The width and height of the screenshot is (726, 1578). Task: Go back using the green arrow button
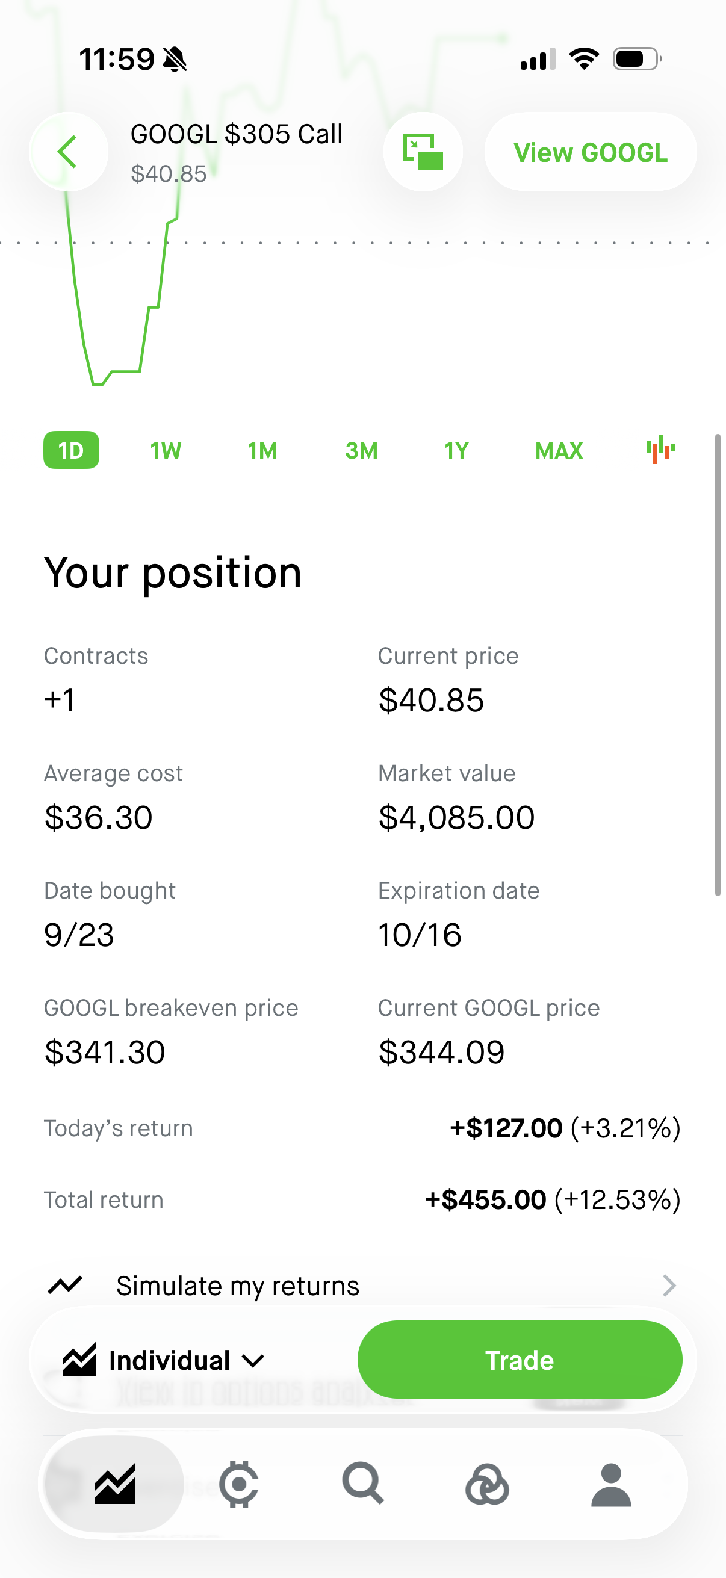(68, 151)
